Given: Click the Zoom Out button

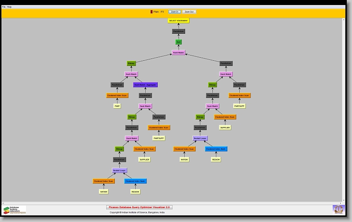Looking at the screenshot, I should coord(189,12).
